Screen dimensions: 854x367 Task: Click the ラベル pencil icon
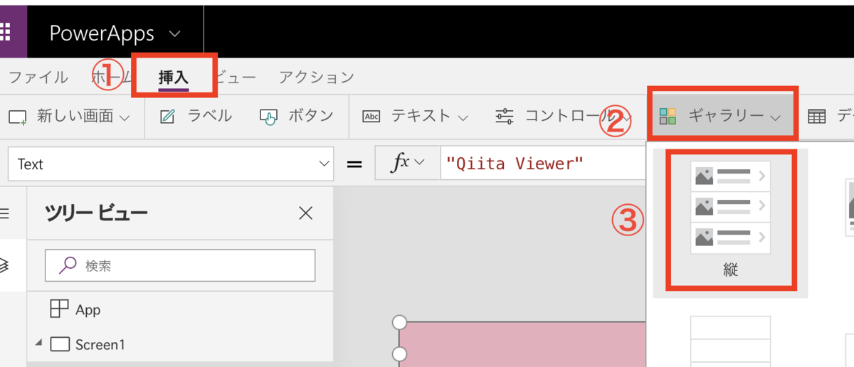coord(168,117)
